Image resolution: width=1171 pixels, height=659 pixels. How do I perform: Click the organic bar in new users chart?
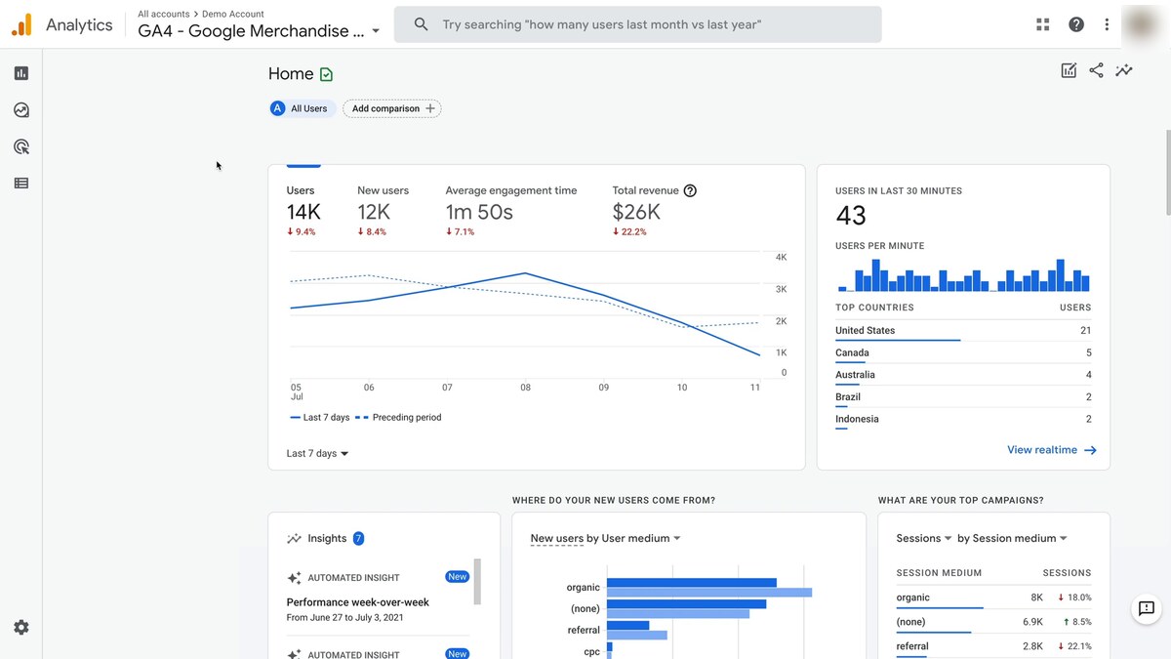point(691,583)
